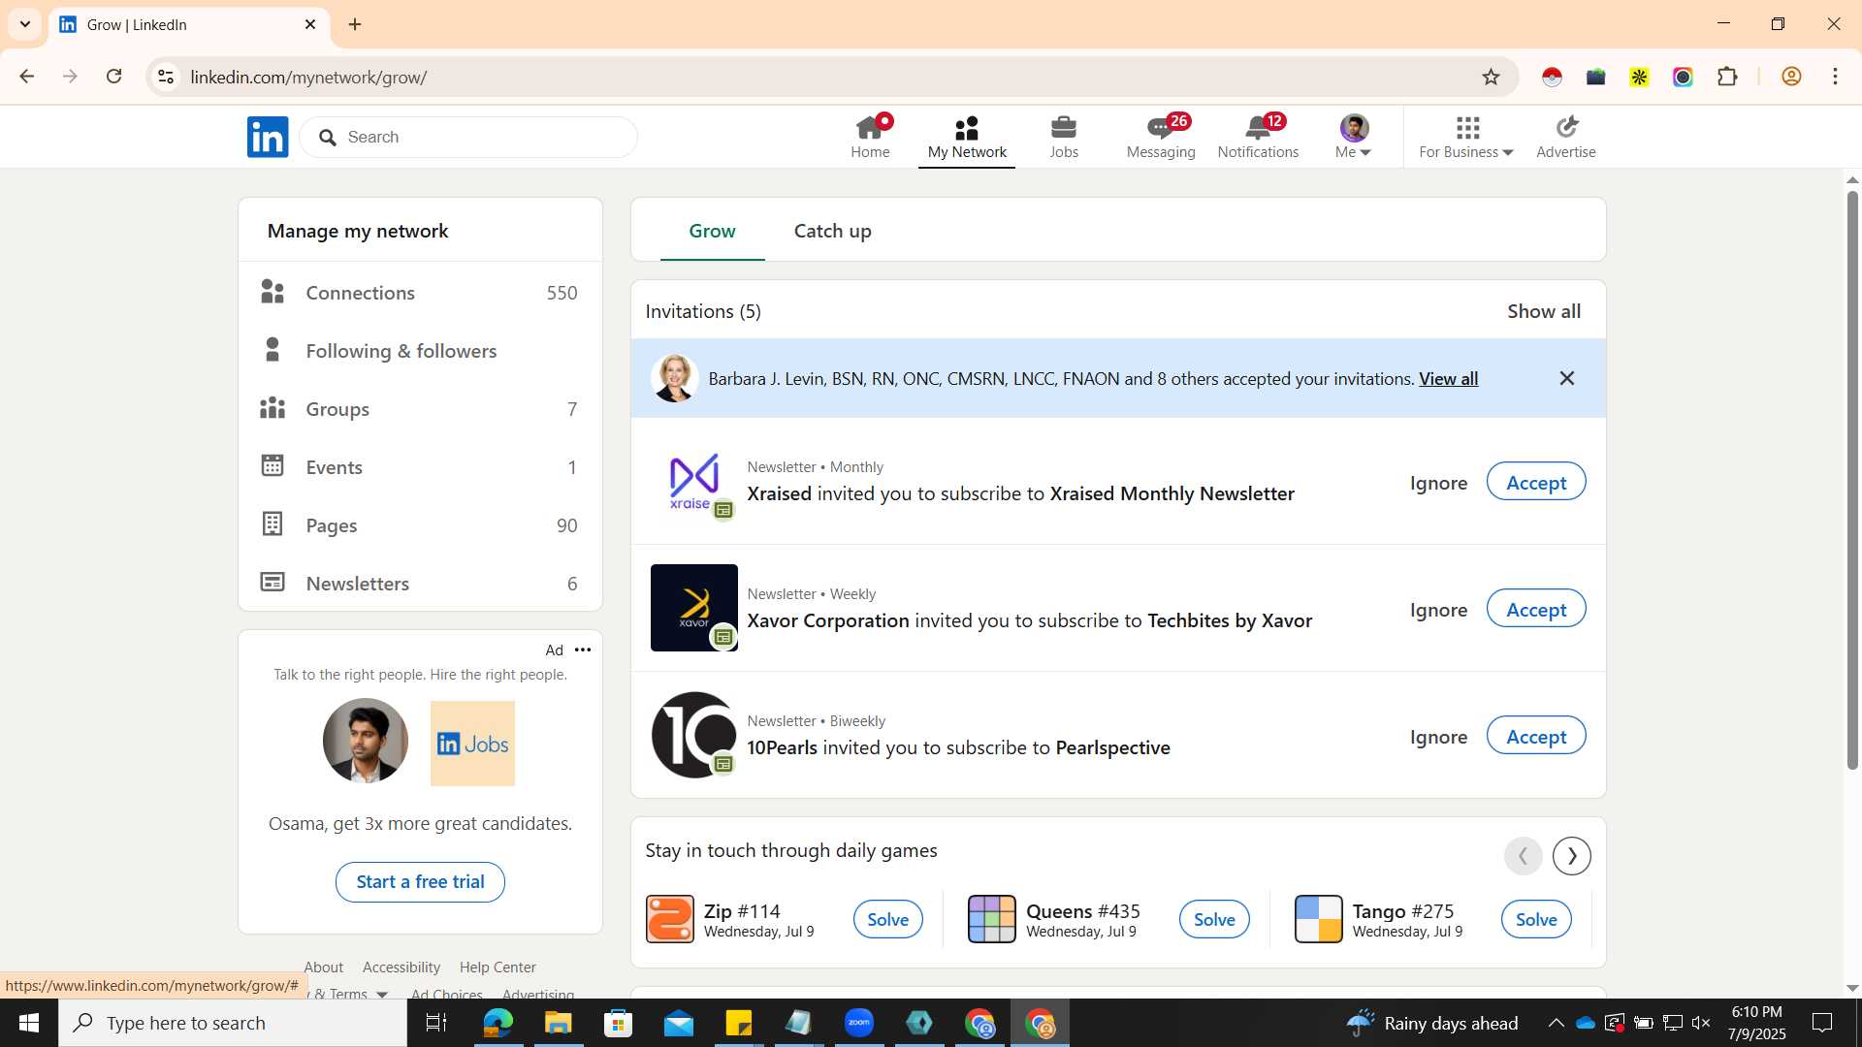
Task: Expand For Business dropdown
Action: 1466,137
